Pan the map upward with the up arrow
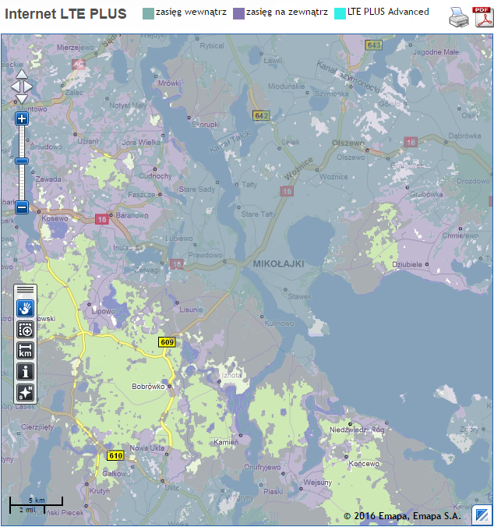Screen dimensions: 494x527 pyautogui.click(x=22, y=74)
